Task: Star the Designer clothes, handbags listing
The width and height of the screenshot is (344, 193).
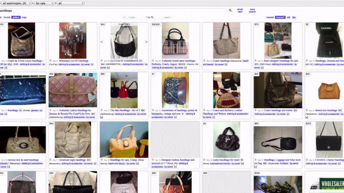Action: pos(153,160)
